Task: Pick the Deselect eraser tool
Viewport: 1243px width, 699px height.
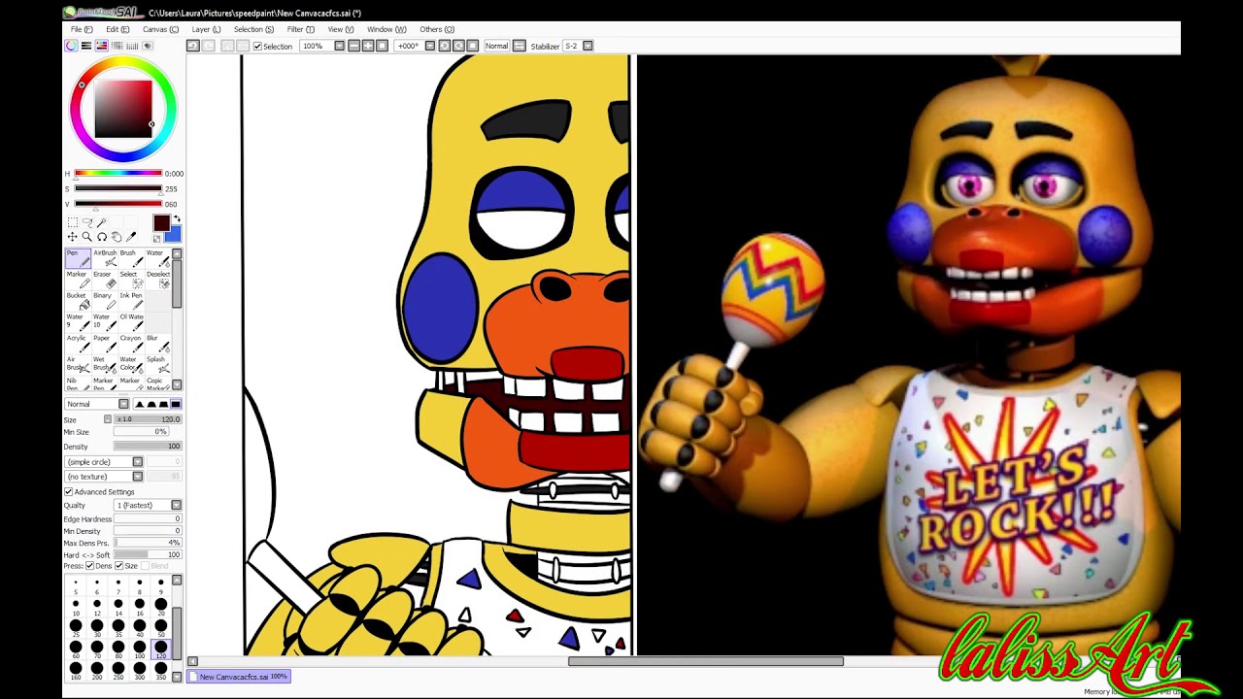Action: click(x=157, y=280)
